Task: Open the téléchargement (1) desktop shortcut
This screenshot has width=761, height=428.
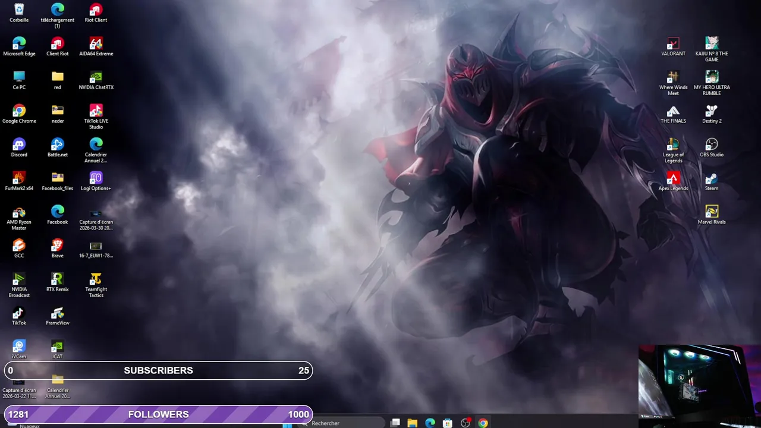Action: (58, 10)
